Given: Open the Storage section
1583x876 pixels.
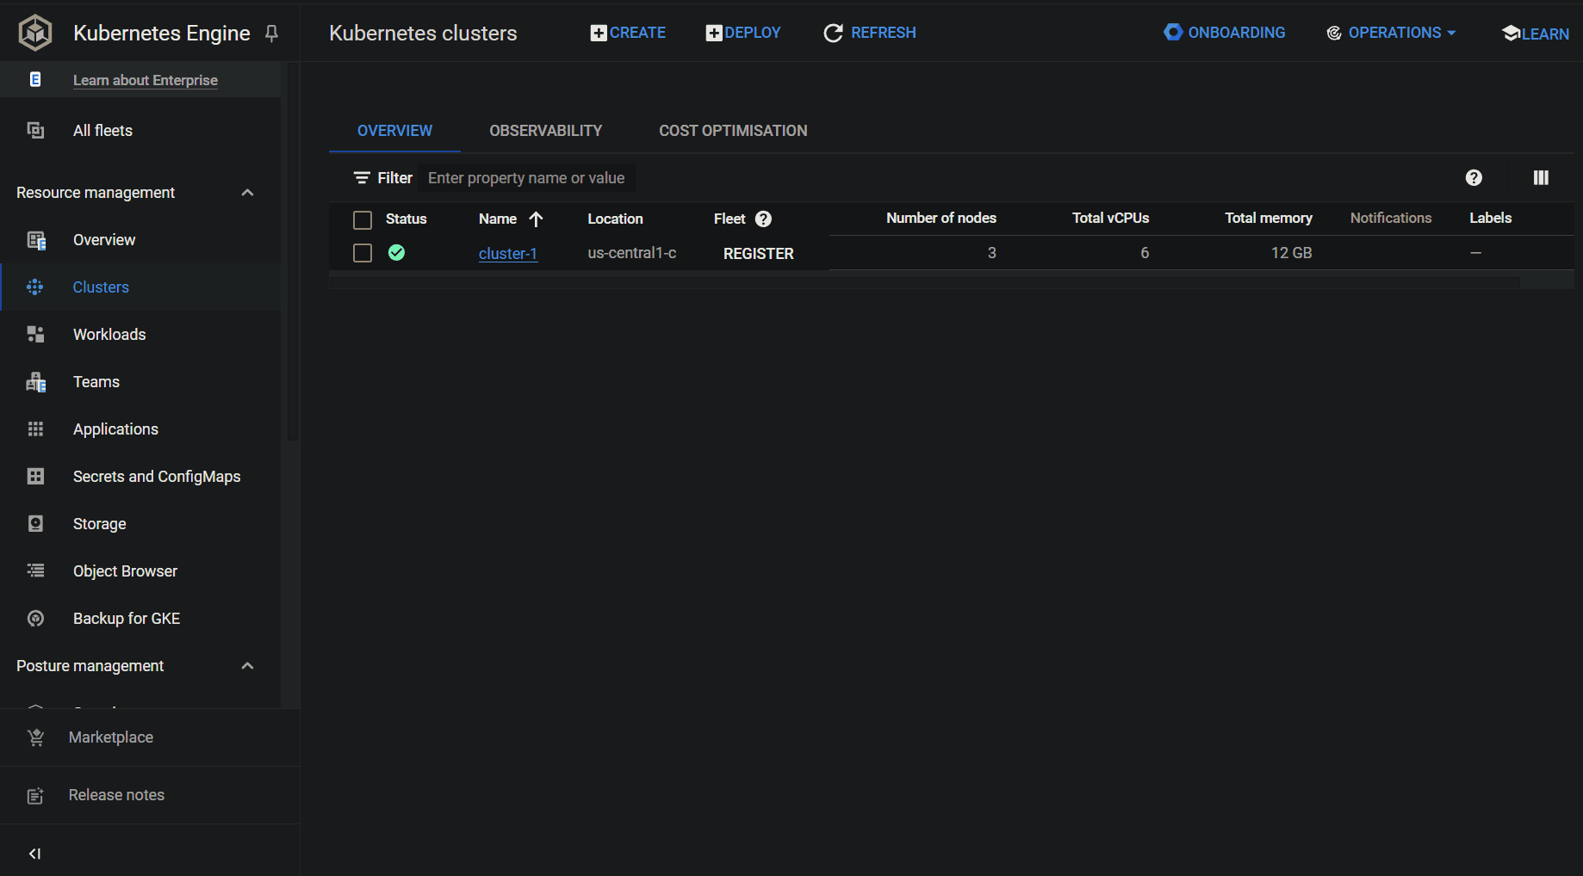Looking at the screenshot, I should point(98,523).
